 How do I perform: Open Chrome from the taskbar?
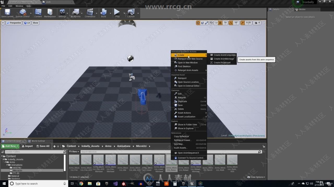click(x=81, y=184)
